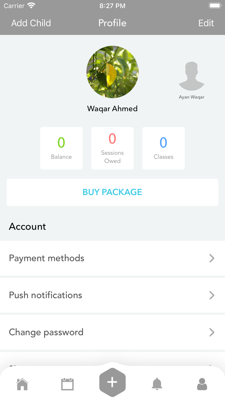The height and width of the screenshot is (401, 225).
Task: Tap Edit in navigation bar
Action: point(206,23)
